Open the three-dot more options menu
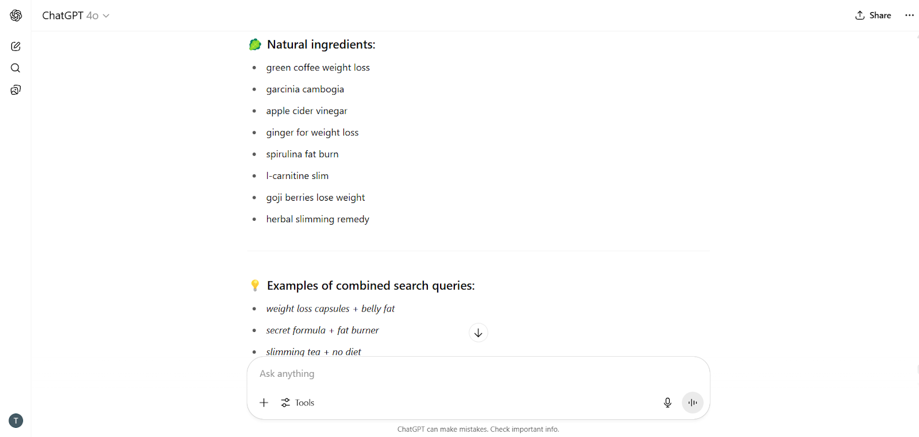Viewport: 919px width, 437px height. pyautogui.click(x=909, y=15)
